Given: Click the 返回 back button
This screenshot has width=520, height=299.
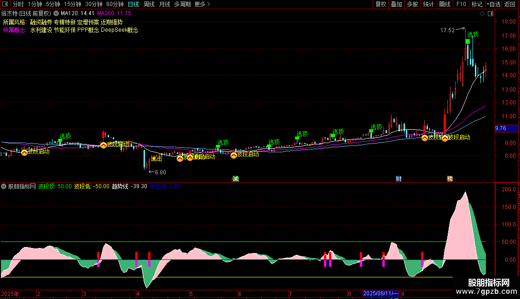Looking at the screenshot, I should click(510, 4).
